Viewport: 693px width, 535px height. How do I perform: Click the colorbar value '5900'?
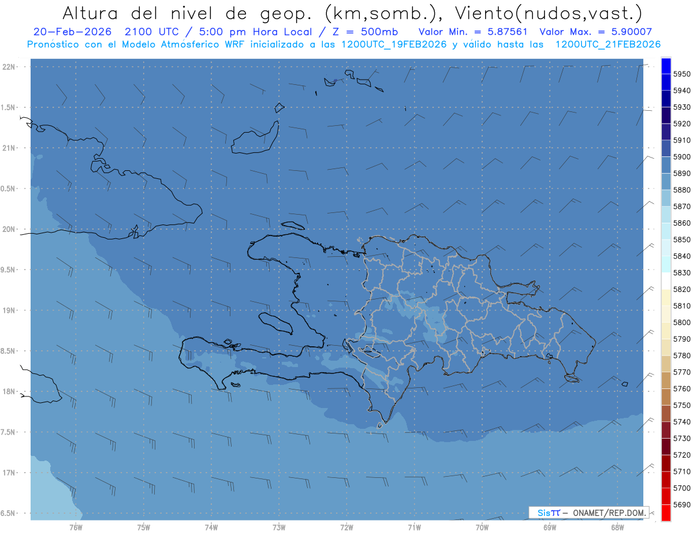[x=681, y=157]
